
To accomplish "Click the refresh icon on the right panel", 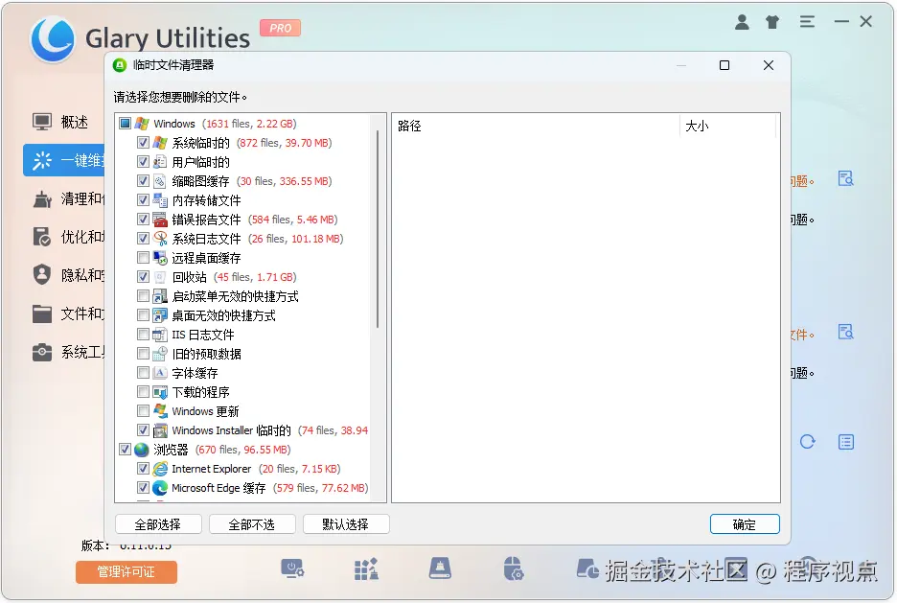I will click(808, 441).
